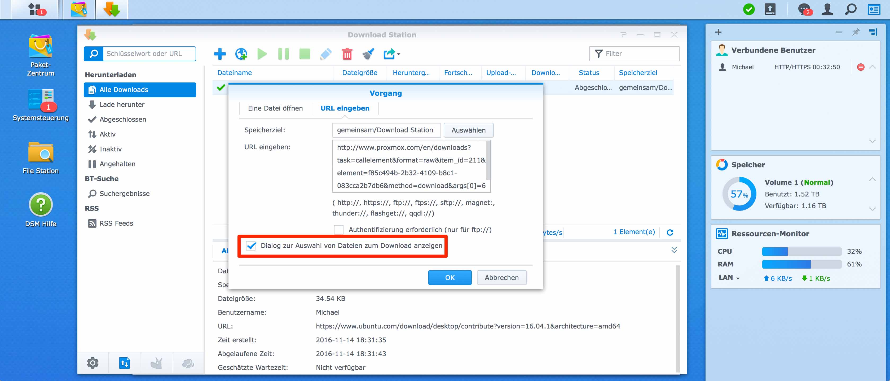
Task: Click the CPU usage bar
Action: pyautogui.click(x=801, y=252)
